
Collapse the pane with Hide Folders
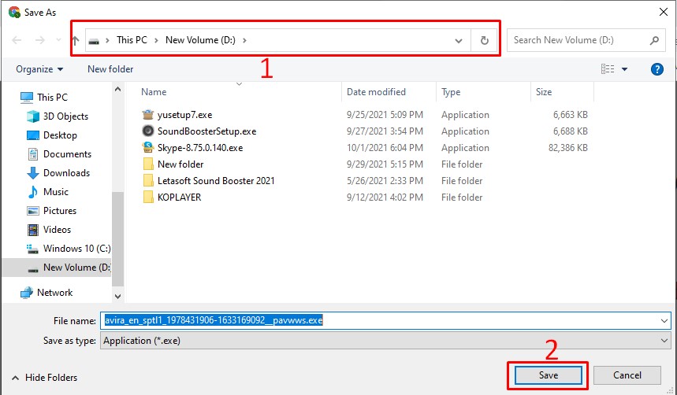pyautogui.click(x=45, y=378)
